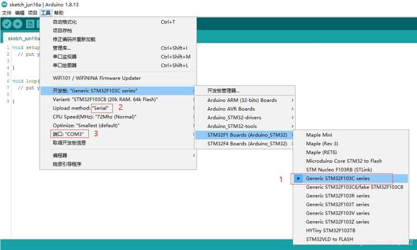Open 管理库... from the menu
Viewport: 417px width, 250px height.
click(x=118, y=48)
